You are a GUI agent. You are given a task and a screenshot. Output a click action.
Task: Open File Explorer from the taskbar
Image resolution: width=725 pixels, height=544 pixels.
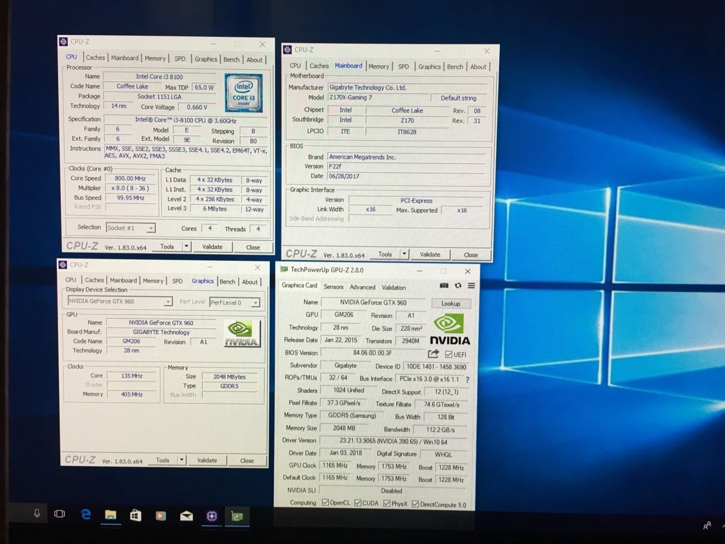click(111, 515)
